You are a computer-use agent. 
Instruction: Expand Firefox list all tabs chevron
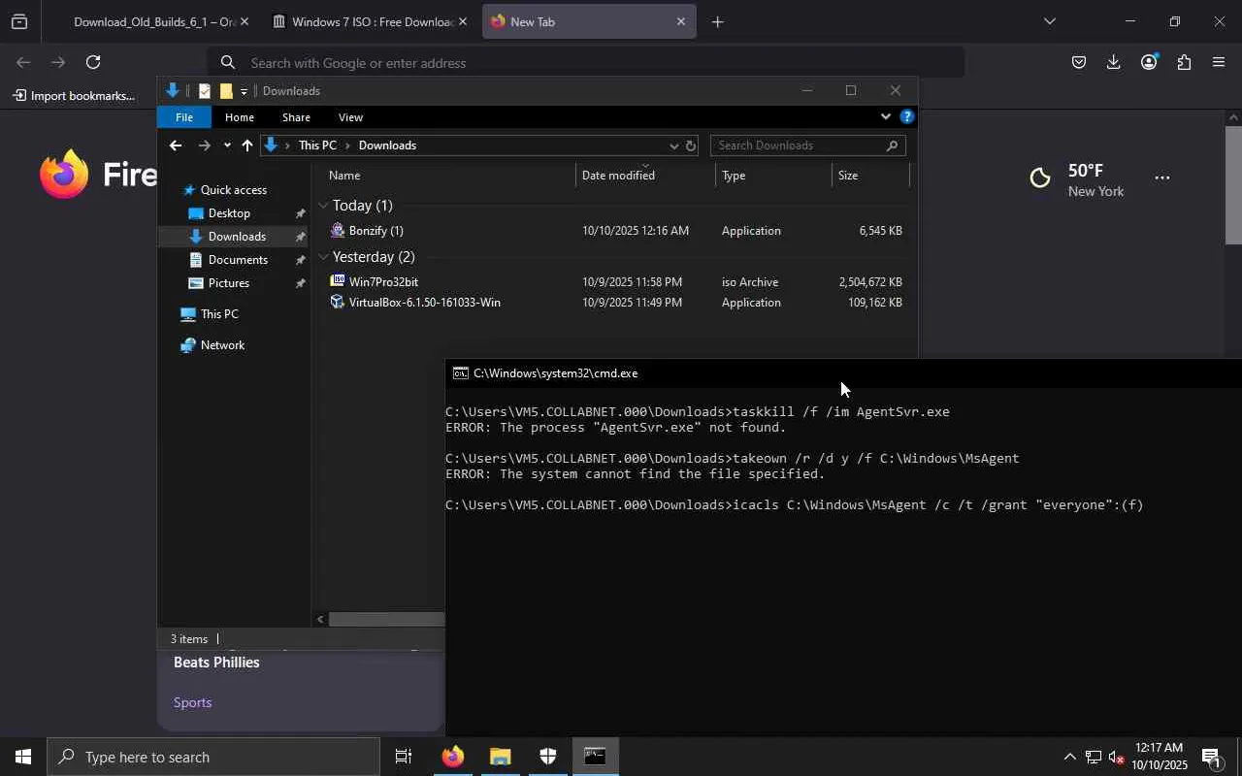point(1049,21)
